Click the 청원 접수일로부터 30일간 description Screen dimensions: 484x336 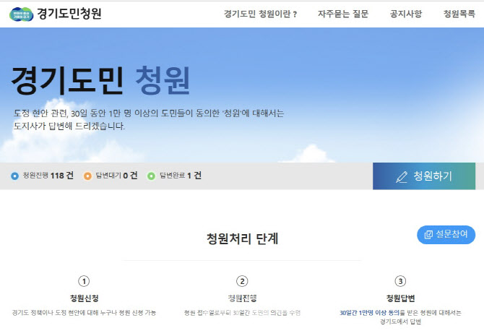242,313
